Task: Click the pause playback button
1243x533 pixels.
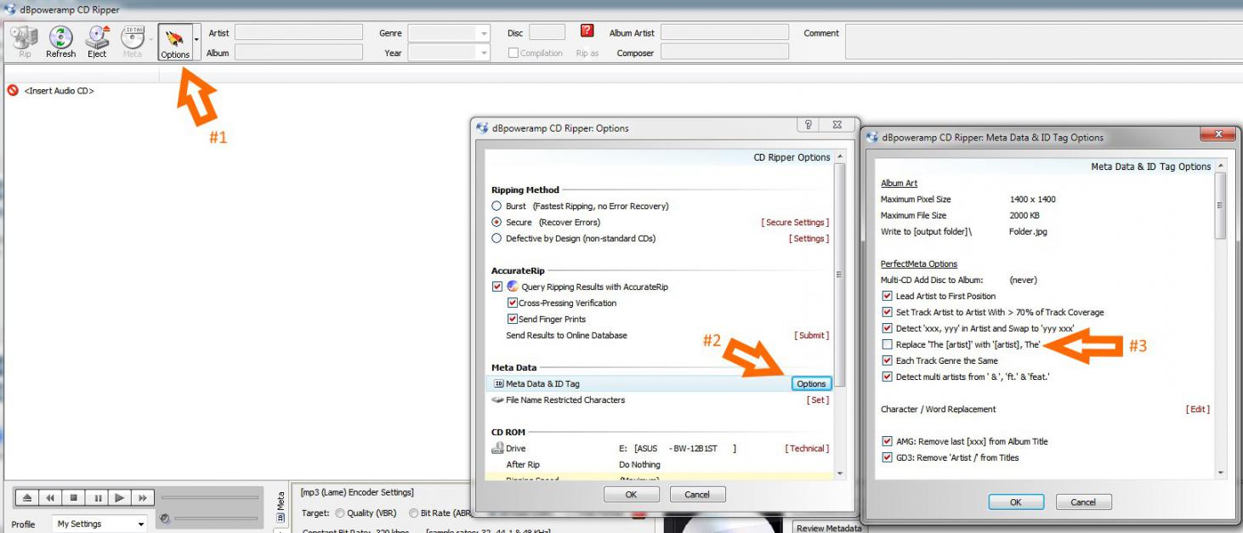Action: [x=98, y=498]
